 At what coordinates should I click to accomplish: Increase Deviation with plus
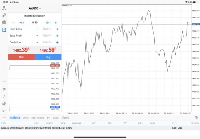57,42
